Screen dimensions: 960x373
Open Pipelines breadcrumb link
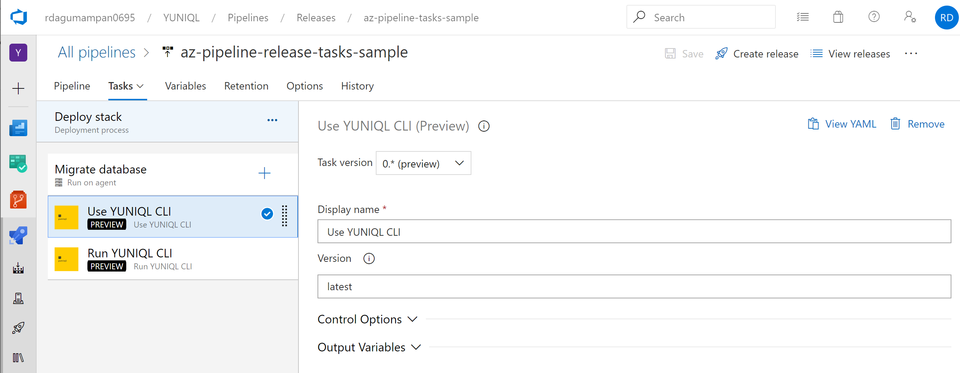[248, 18]
